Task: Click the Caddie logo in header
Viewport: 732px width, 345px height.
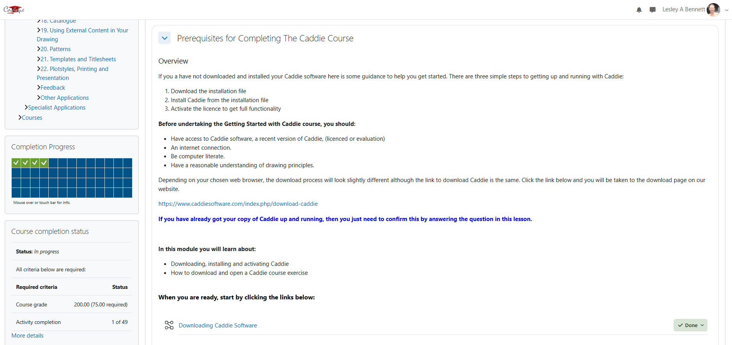Action: (14, 10)
